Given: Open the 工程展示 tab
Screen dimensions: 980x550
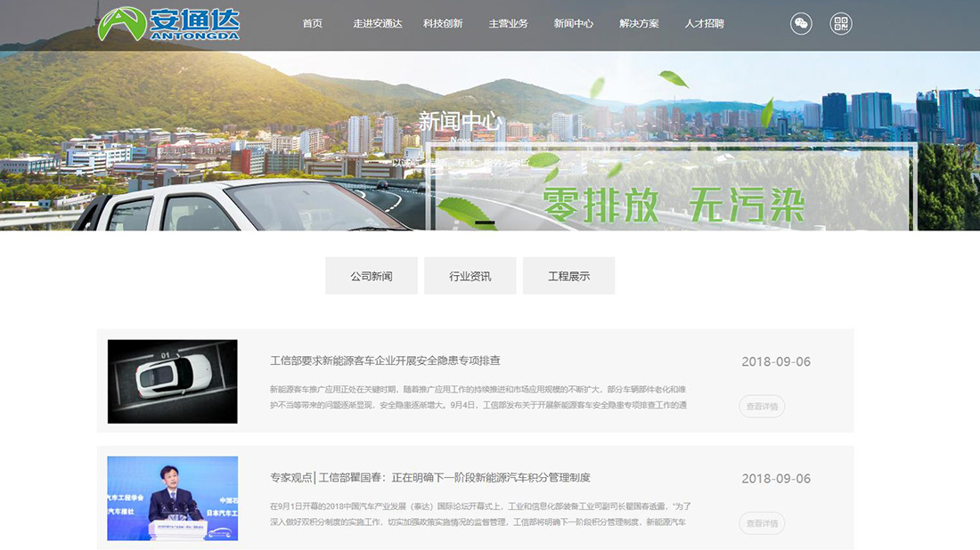Looking at the screenshot, I should click(x=569, y=275).
